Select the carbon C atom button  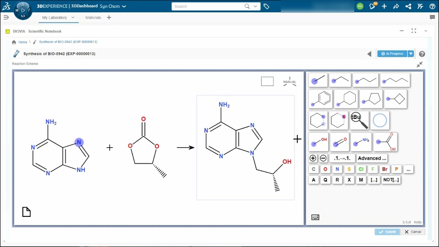coord(314,169)
